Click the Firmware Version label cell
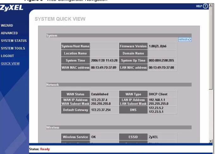215x154 pixels. pos(133,46)
